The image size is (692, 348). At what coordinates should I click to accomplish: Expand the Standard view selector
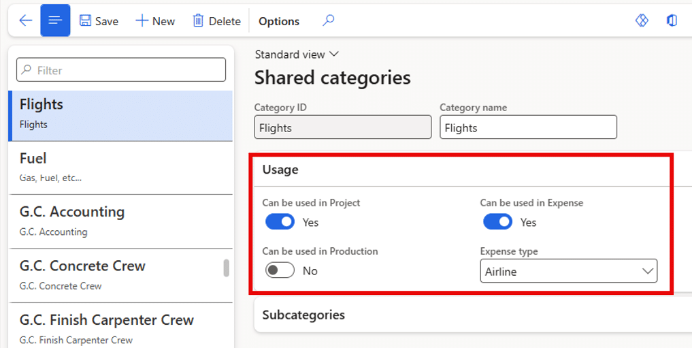(297, 54)
